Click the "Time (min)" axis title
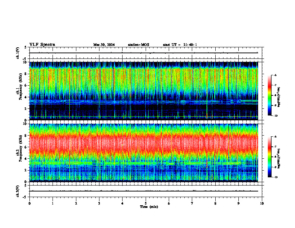 (149, 207)
